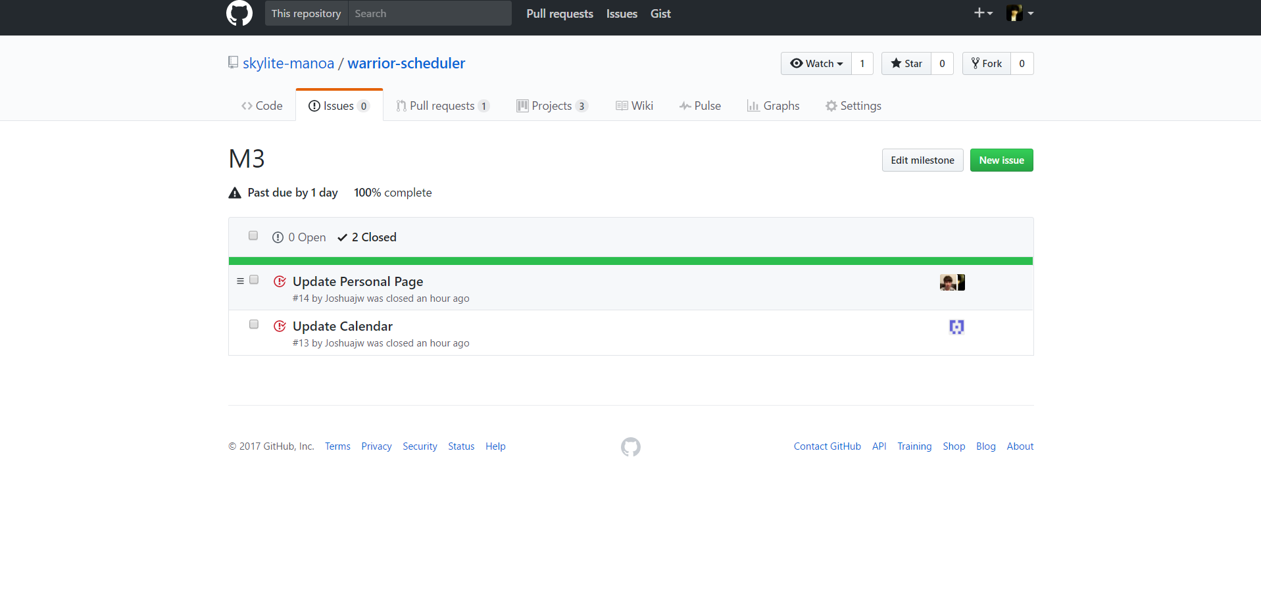
Task: Click the past due warning triangle icon
Action: point(235,193)
